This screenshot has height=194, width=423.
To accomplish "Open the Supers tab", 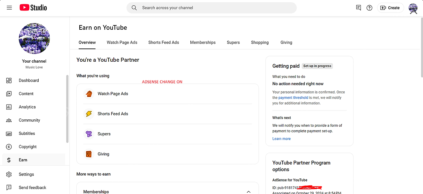I will point(233,43).
